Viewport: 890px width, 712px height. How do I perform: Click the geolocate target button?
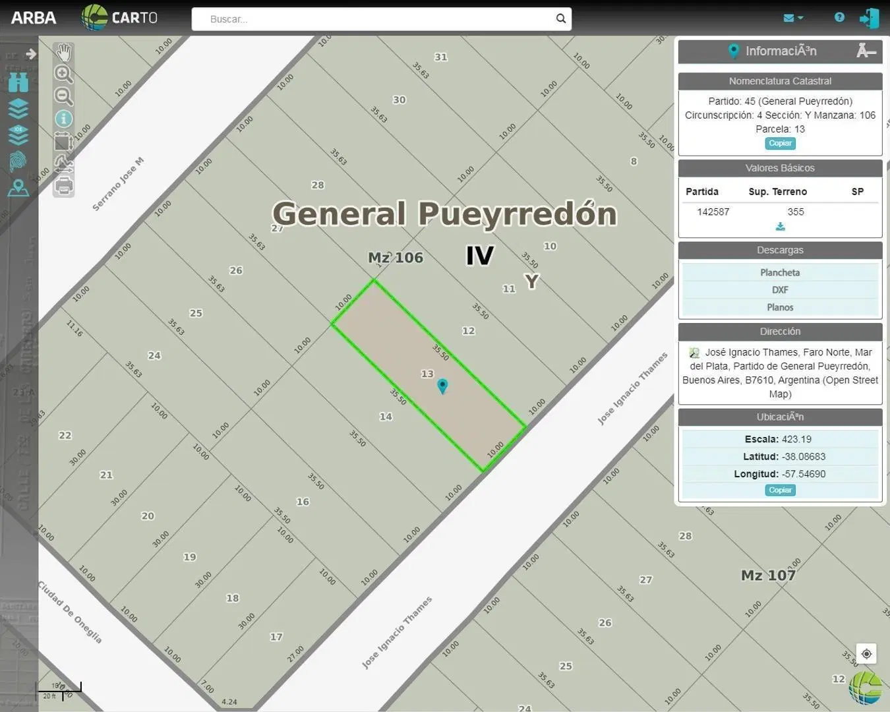click(866, 653)
